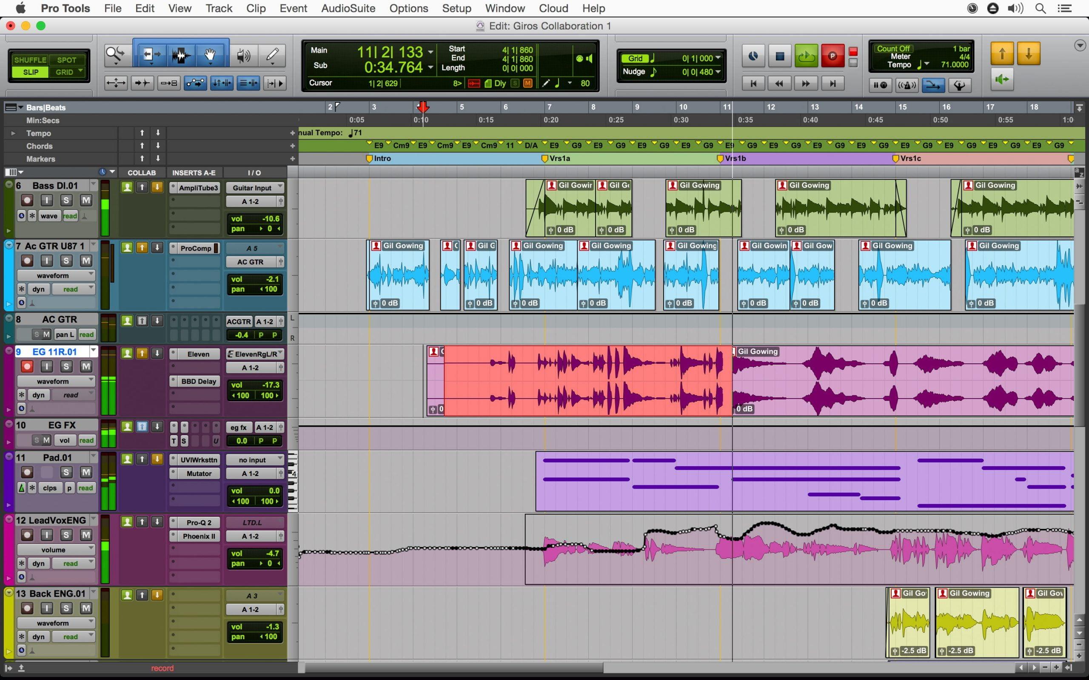Enable the metronome click icon
Viewport: 1089px width, 680px height.
[908, 85]
